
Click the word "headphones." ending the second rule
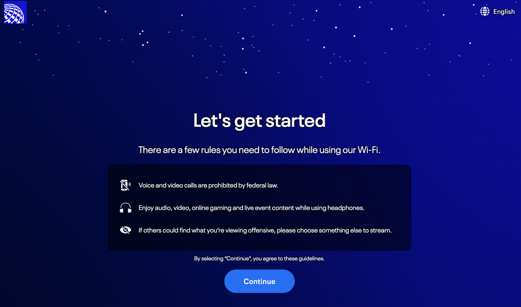pos(346,208)
